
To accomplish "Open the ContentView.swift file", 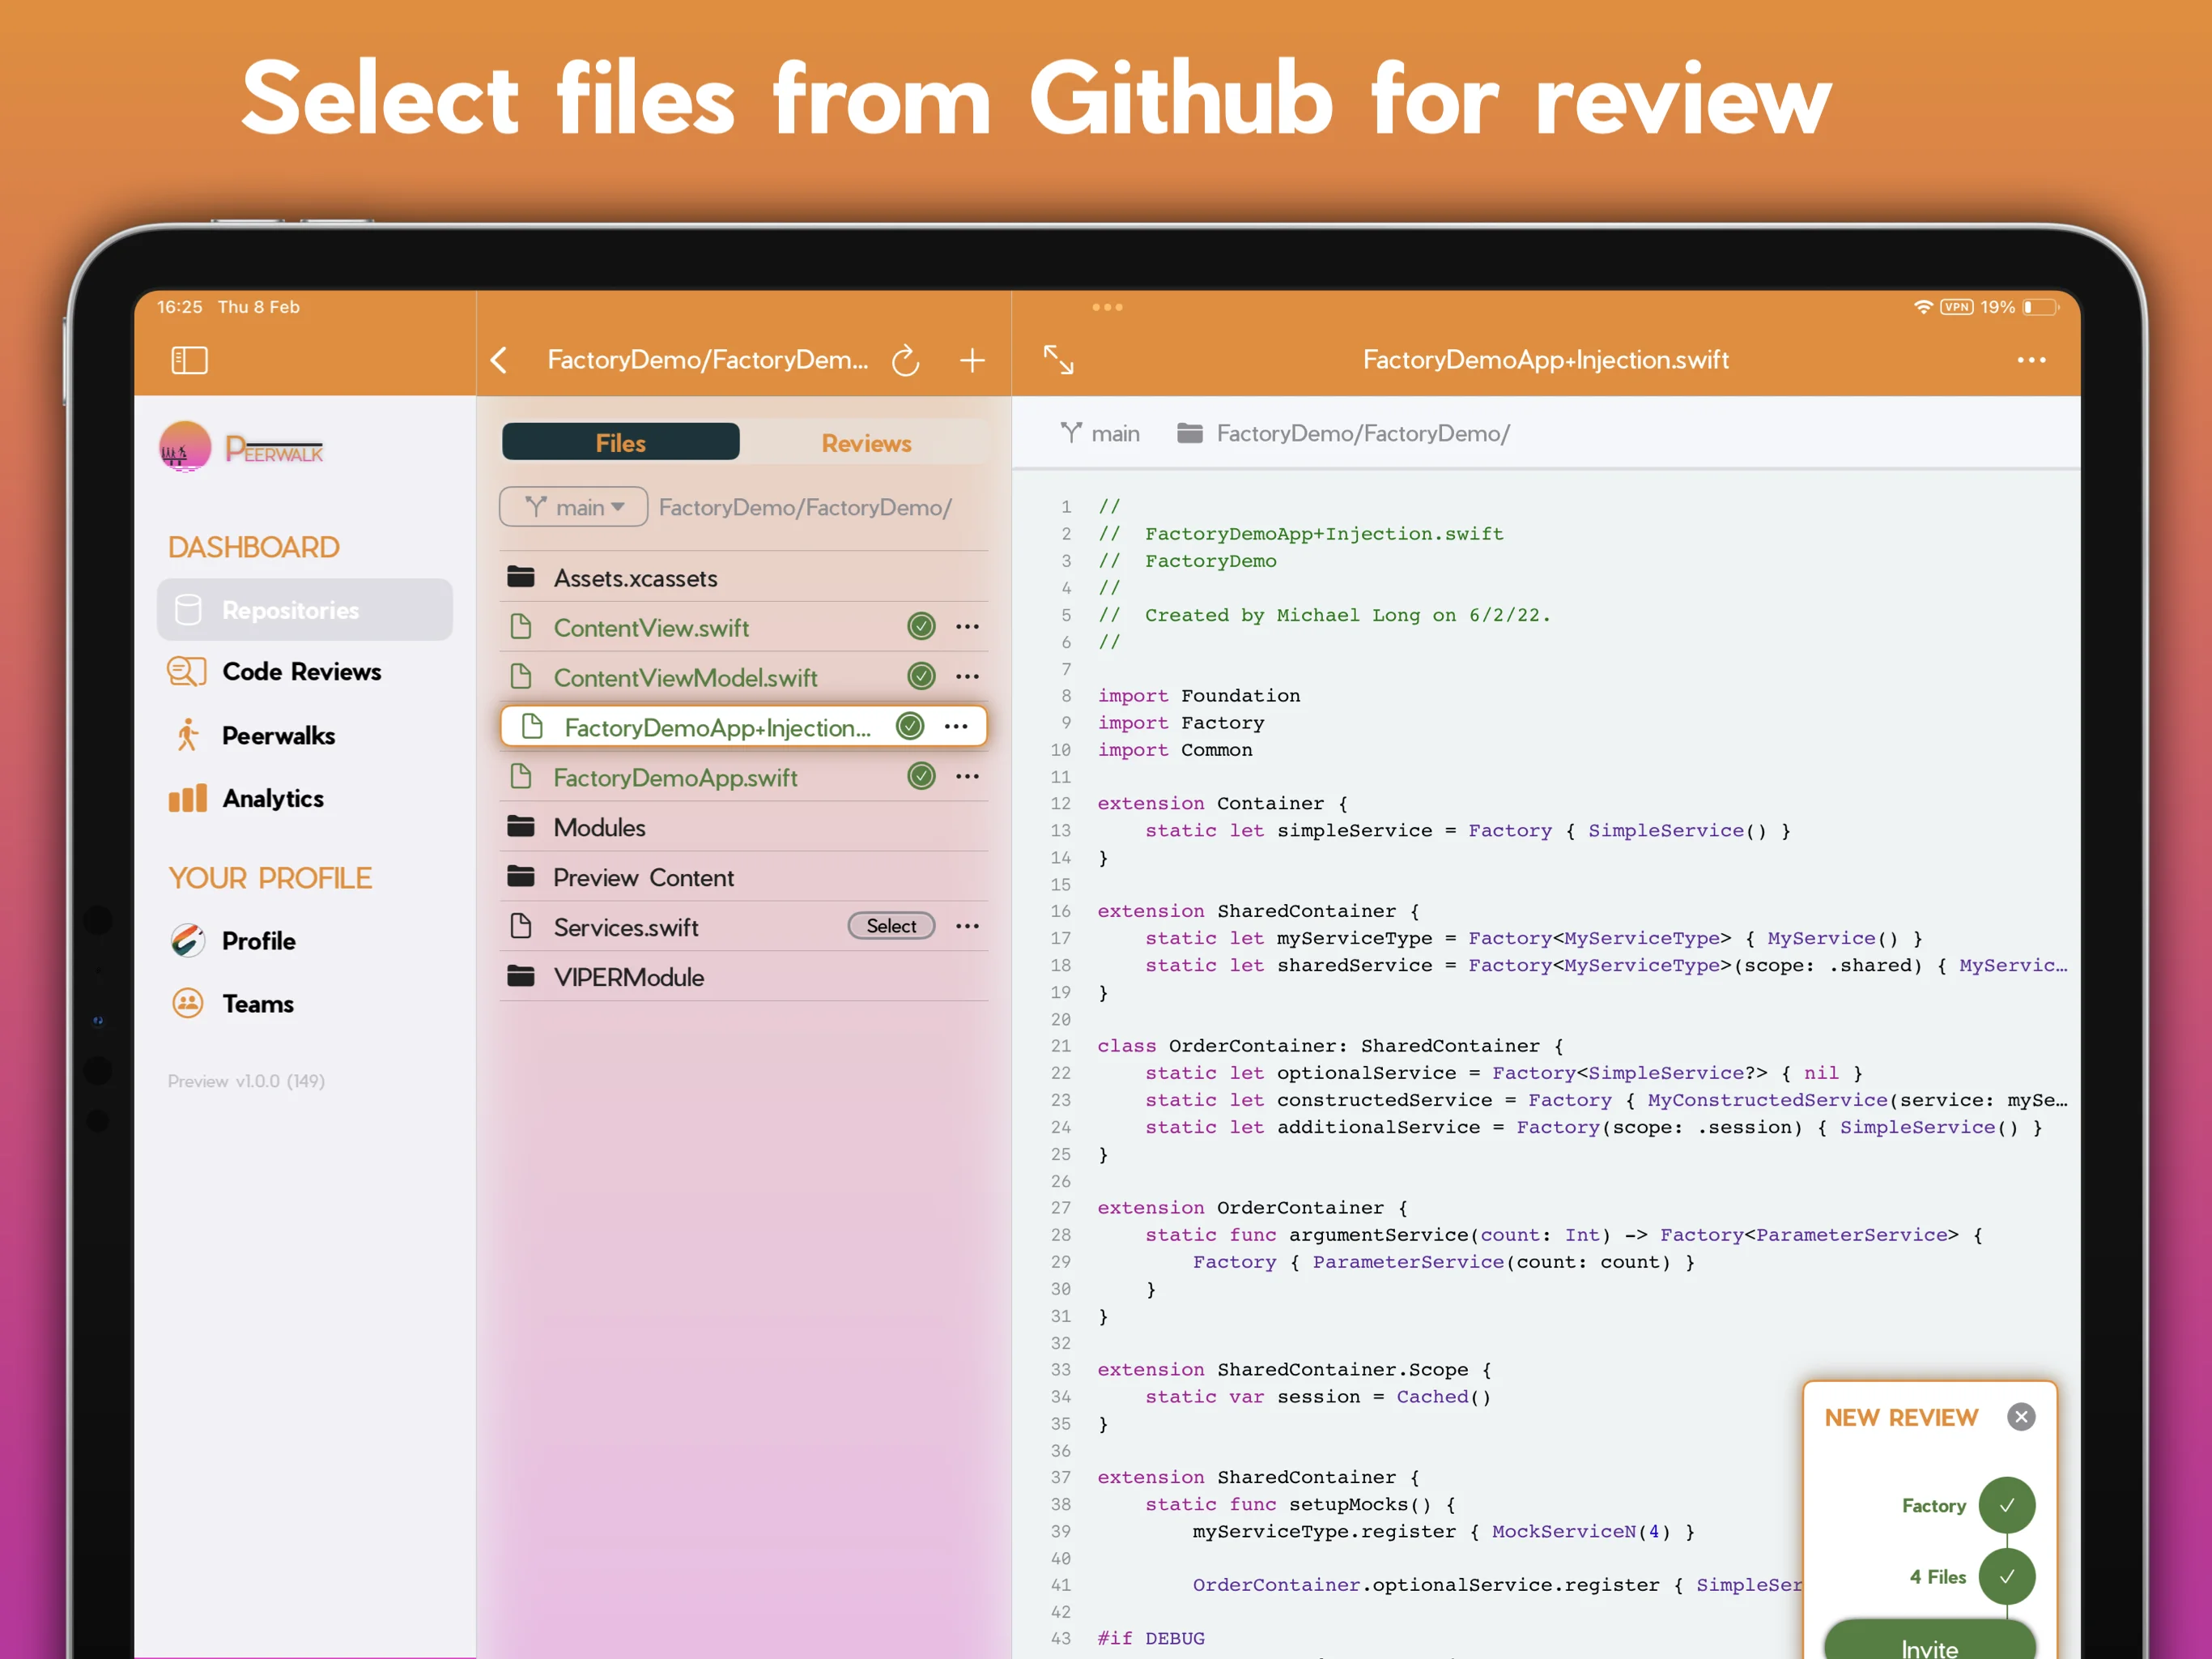I will pos(651,627).
